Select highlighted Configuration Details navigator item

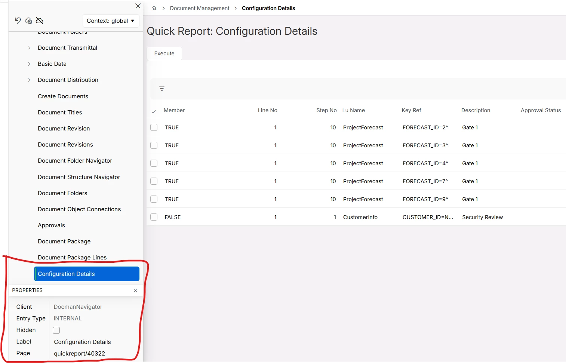(87, 274)
